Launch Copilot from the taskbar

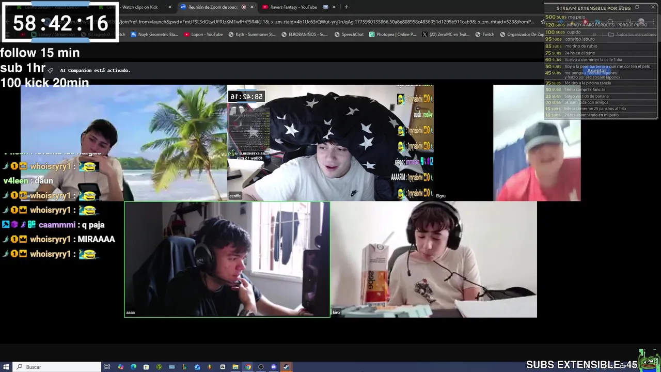(120, 367)
